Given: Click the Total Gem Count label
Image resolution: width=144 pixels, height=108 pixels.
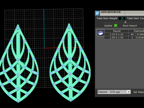Looking at the screenshot, I should coord(135,18).
